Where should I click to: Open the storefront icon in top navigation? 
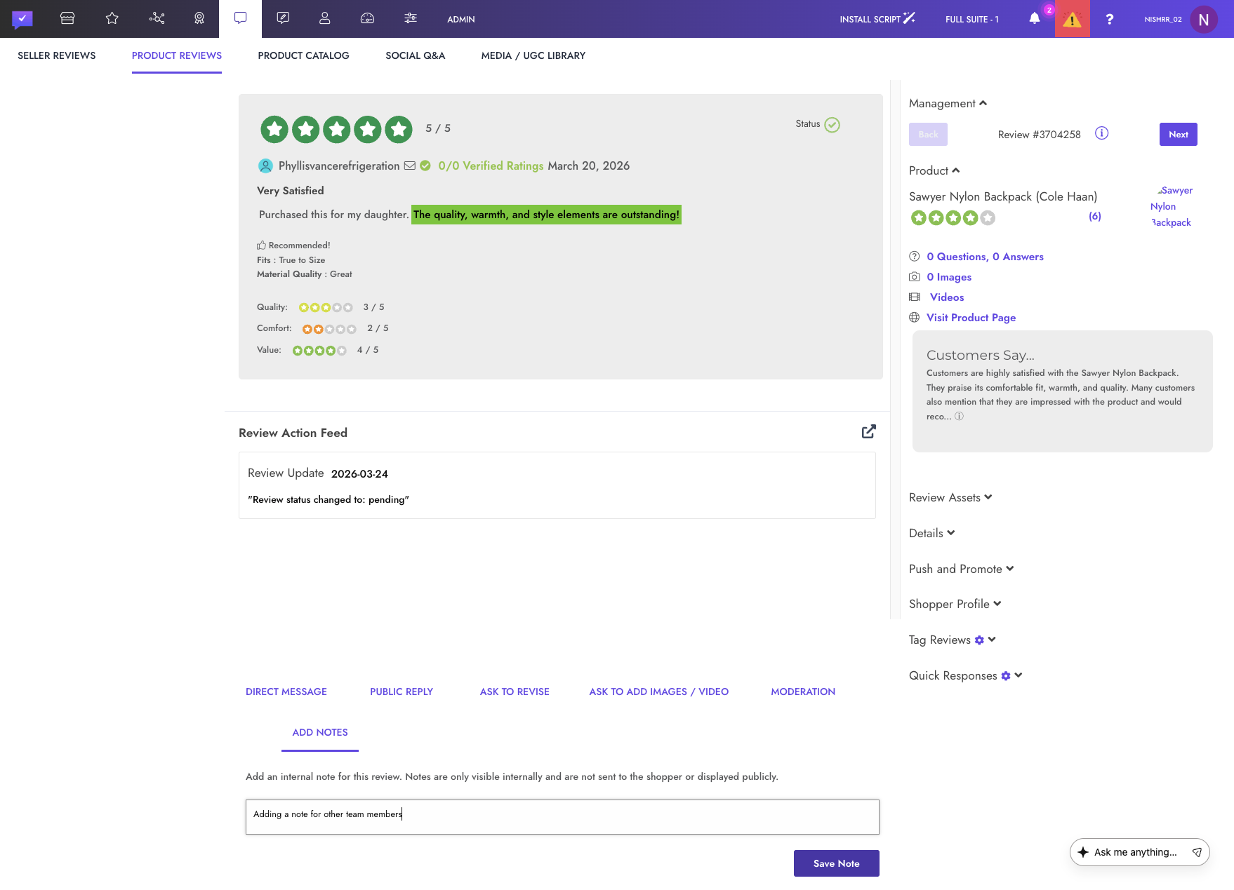pos(67,19)
